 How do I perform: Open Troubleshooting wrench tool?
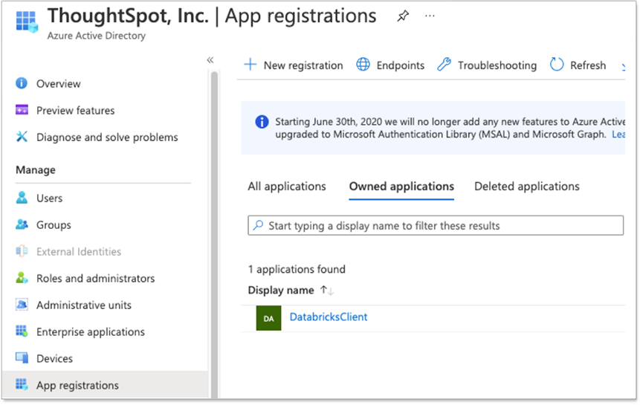(444, 65)
